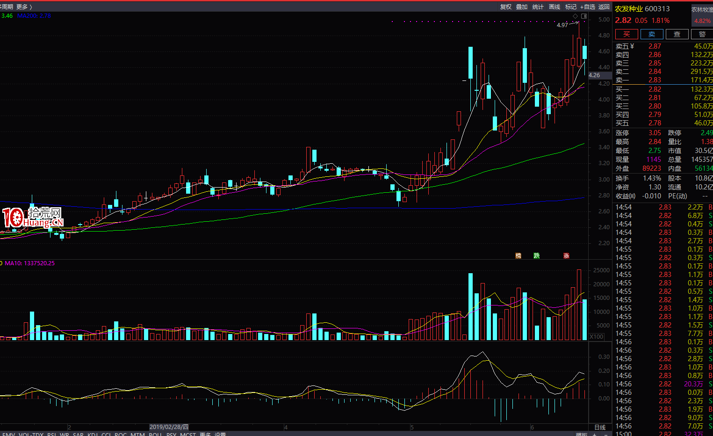Switch to the MCST indicator tab
The width and height of the screenshot is (713, 436).
188,435
